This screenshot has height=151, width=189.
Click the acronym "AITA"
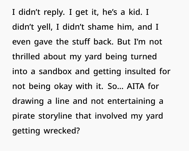coord(136,86)
